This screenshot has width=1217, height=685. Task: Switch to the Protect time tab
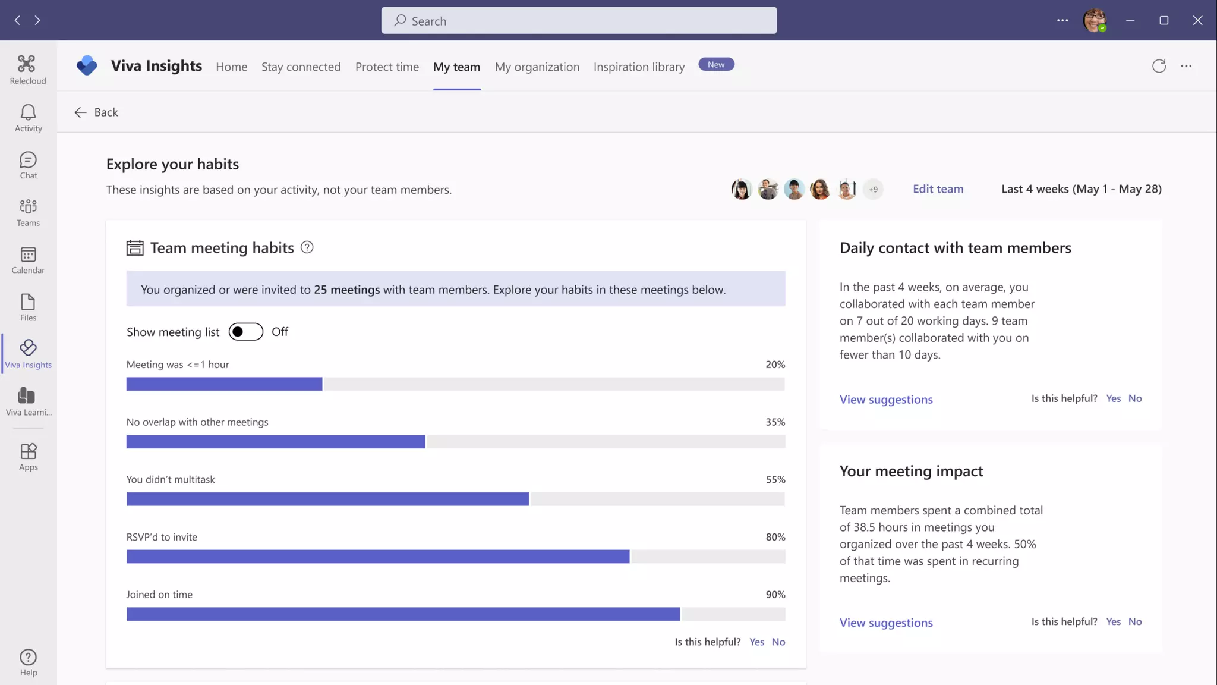(x=387, y=67)
